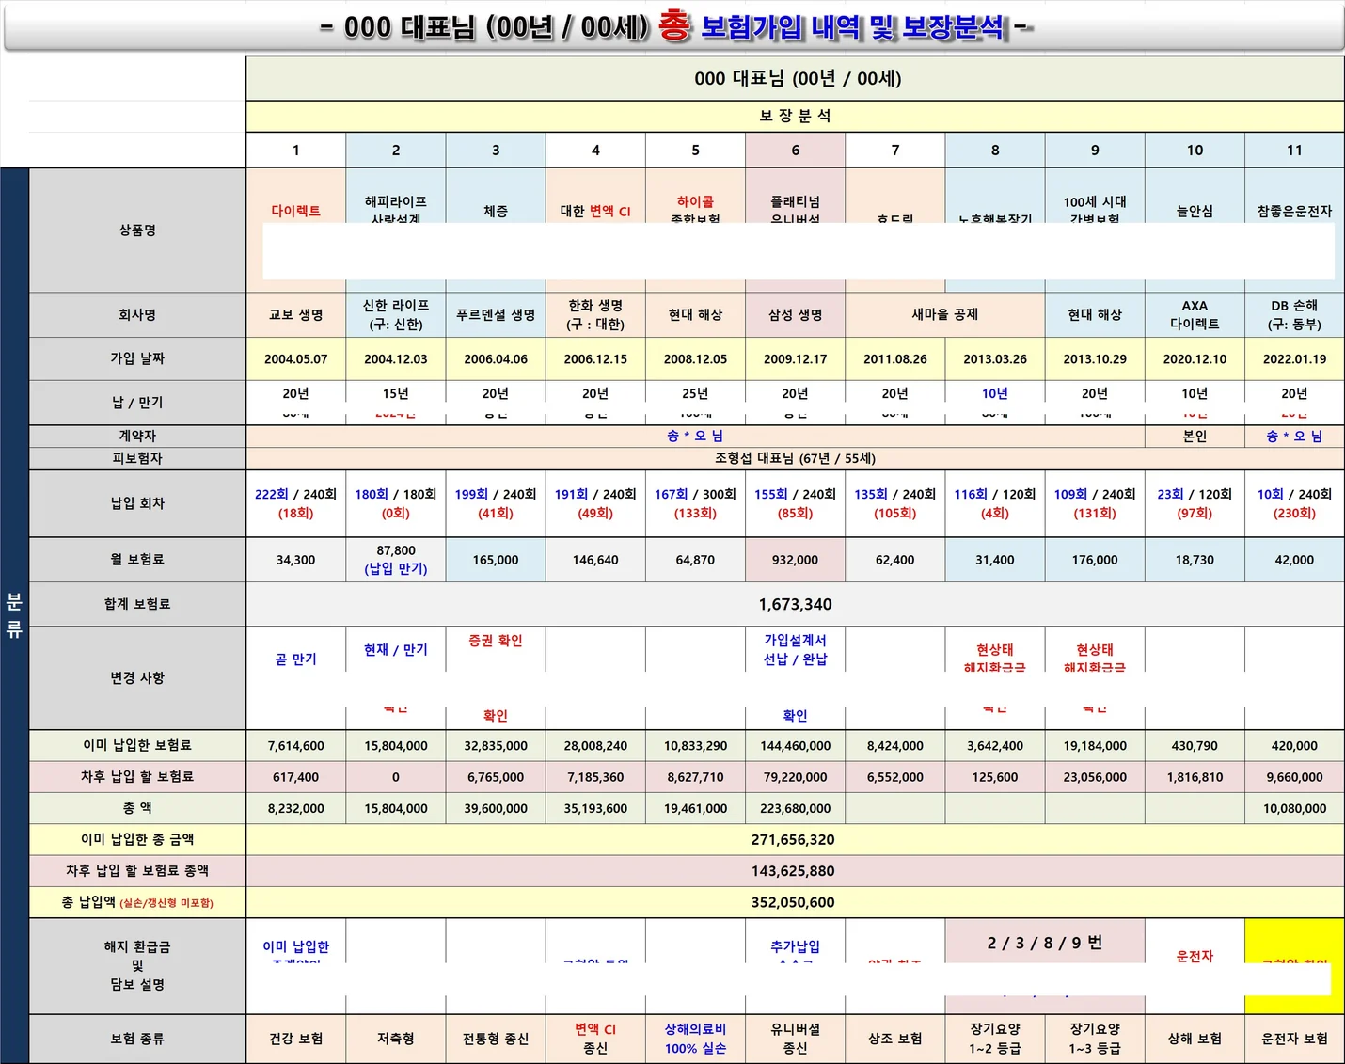
Task: Click the 상품명 row label
Action: pyautogui.click(x=137, y=230)
